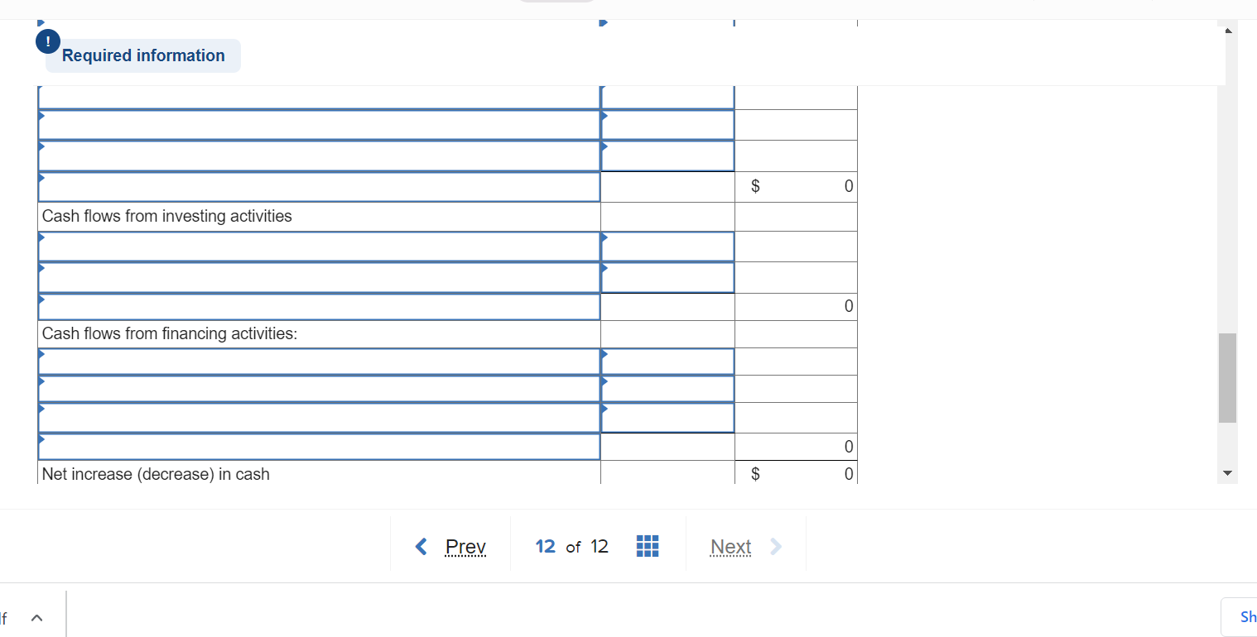Click the exclamation badge near Required information
The height and width of the screenshot is (637, 1257).
[x=47, y=41]
